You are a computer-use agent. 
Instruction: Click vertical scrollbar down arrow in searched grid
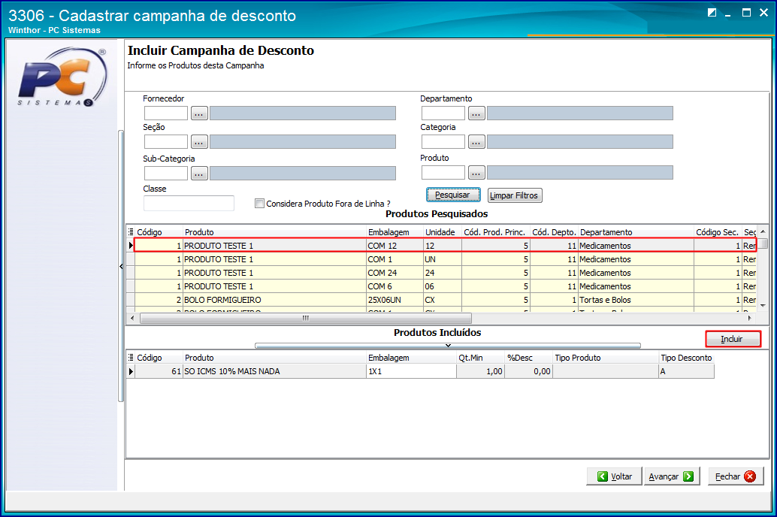click(763, 306)
